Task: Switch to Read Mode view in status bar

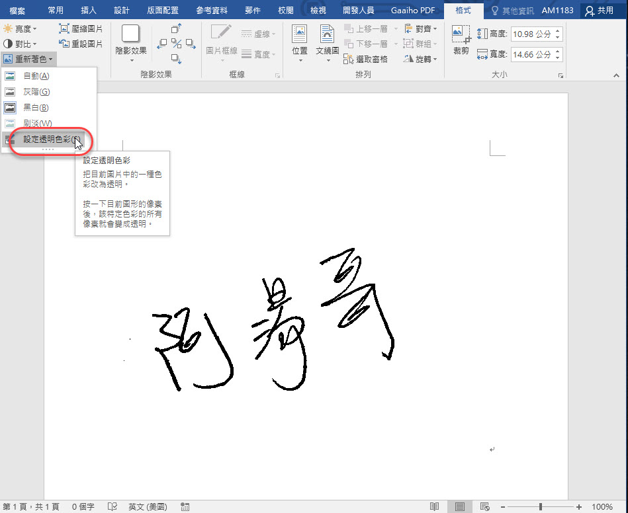Action: point(434,506)
